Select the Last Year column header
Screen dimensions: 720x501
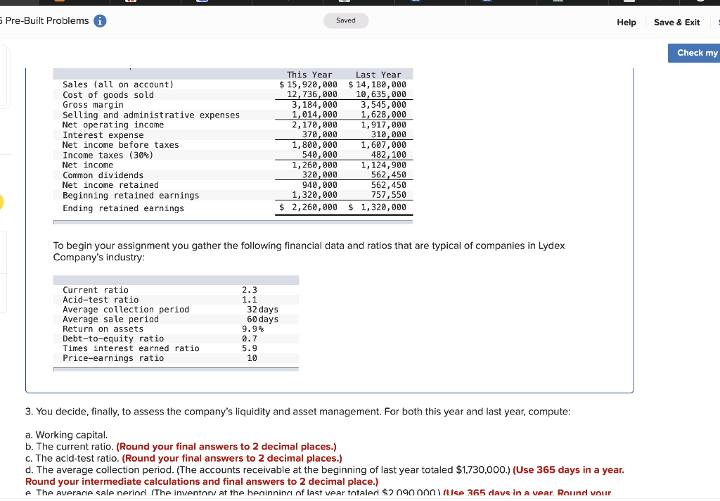380,75
